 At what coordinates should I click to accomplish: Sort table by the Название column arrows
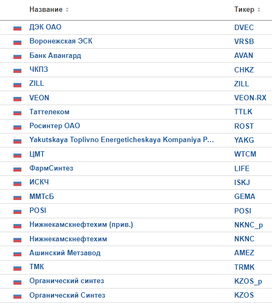[x=67, y=10]
